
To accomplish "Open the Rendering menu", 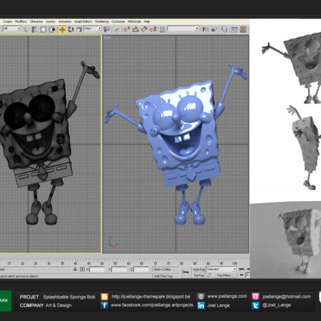I will pos(102,22).
